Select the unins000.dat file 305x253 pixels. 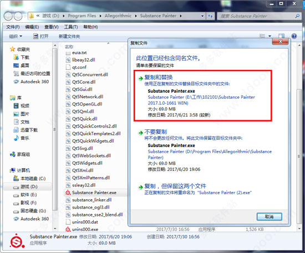(x=82, y=222)
